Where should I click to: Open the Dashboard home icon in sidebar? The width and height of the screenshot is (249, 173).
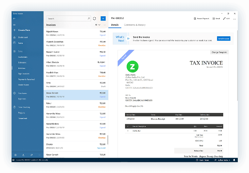(x=14, y=37)
